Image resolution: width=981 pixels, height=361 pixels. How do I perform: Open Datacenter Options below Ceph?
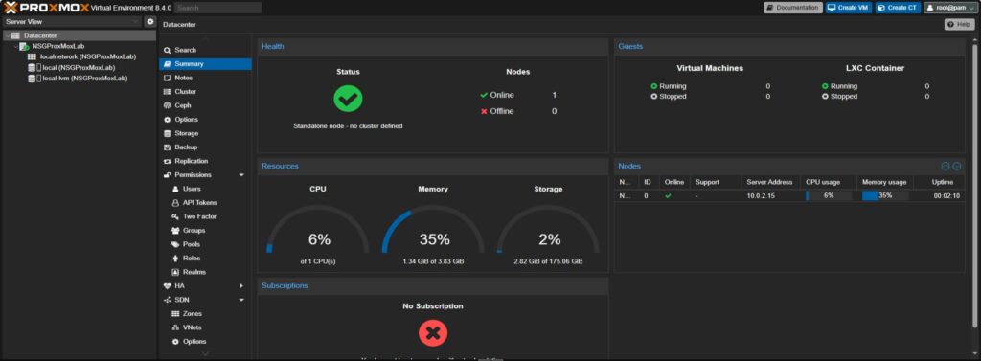(x=205, y=120)
